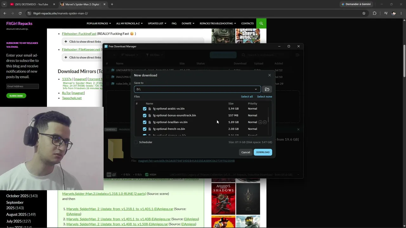The width and height of the screenshot is (406, 228).
Task: Open October 2025 archive link
Action: coord(17,196)
